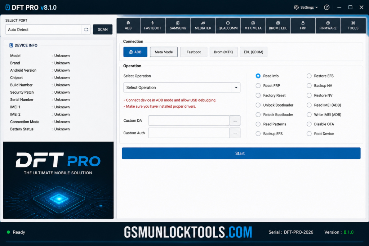The image size is (369, 246).
Task: Select Read IMEI (ADB) option
Action: click(x=309, y=105)
